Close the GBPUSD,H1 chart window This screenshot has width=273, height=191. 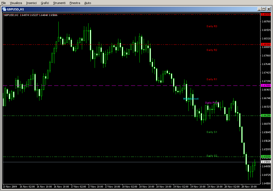pos(269,9)
